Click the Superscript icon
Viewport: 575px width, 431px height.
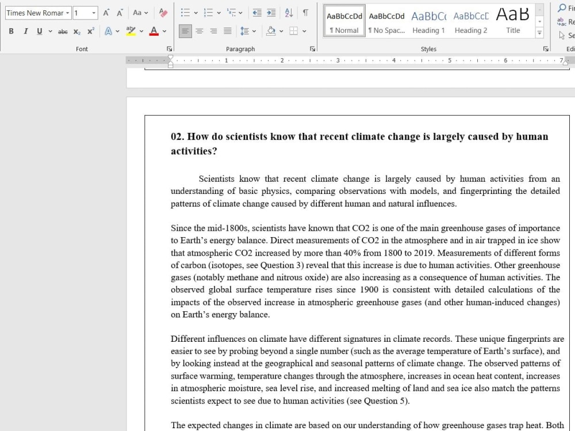pyautogui.click(x=90, y=32)
